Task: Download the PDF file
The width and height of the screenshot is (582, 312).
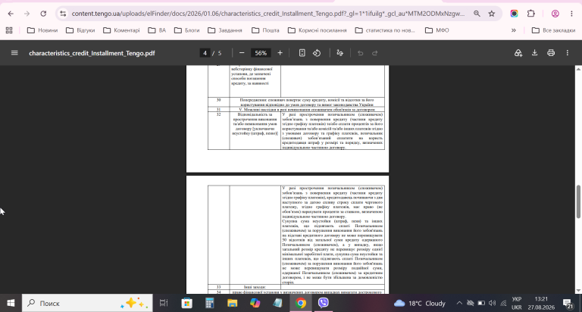Action: (x=534, y=53)
